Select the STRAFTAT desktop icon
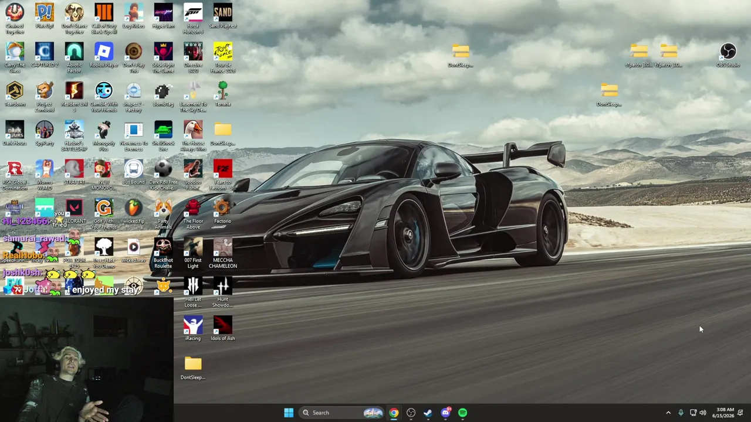This screenshot has width=751, height=422. pyautogui.click(x=74, y=172)
